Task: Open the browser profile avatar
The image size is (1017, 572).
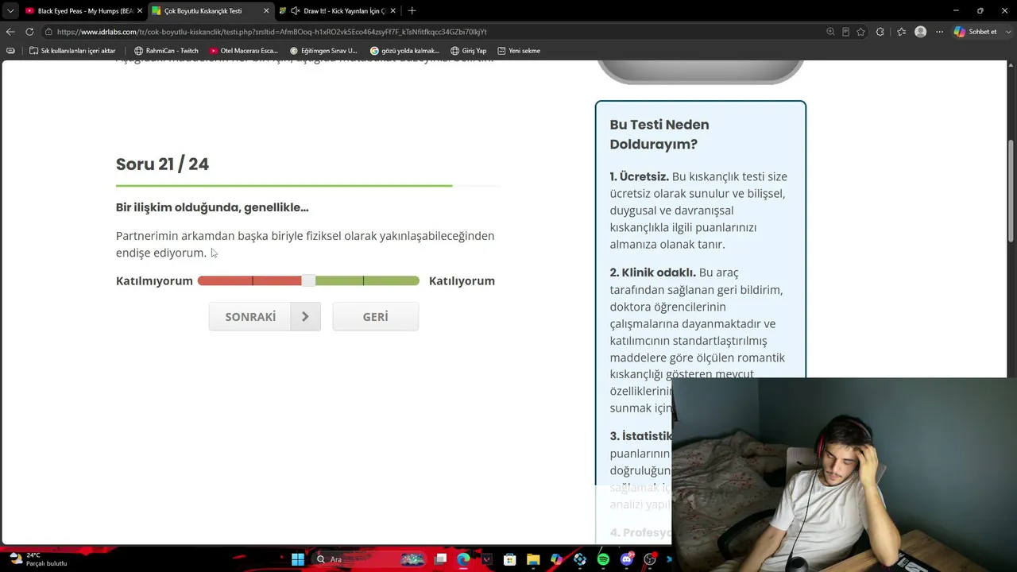Action: tap(920, 32)
